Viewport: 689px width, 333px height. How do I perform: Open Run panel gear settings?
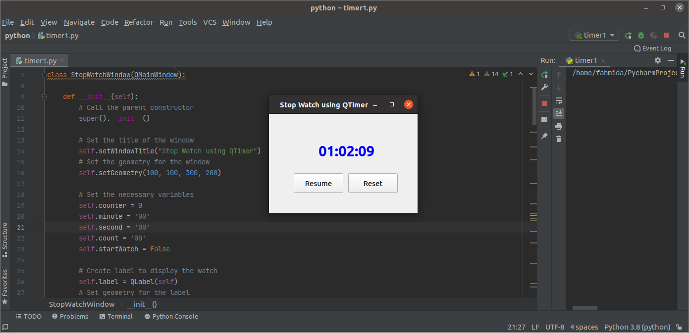tap(658, 60)
